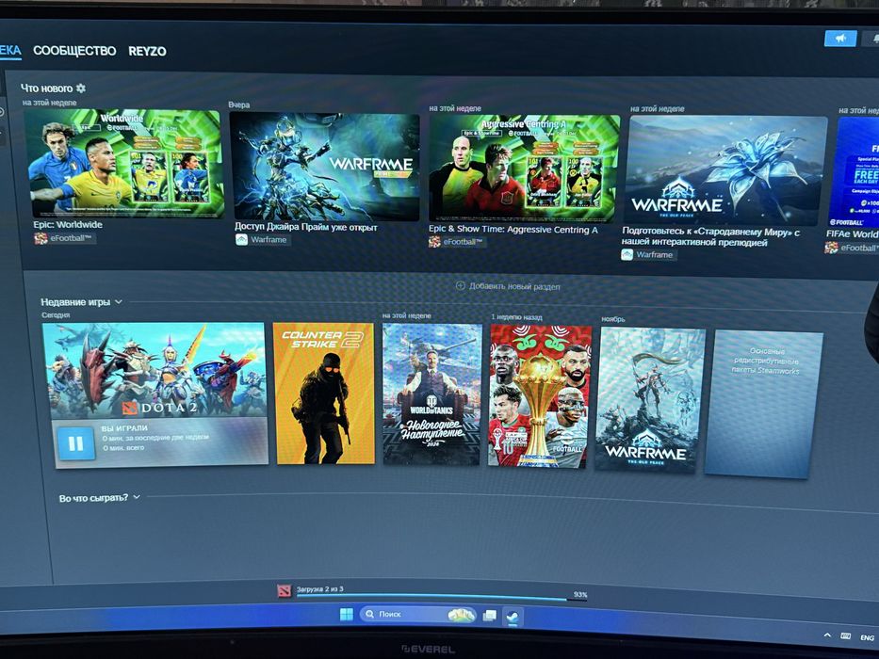Click the Steam icon in the taskbar

pyautogui.click(x=512, y=617)
